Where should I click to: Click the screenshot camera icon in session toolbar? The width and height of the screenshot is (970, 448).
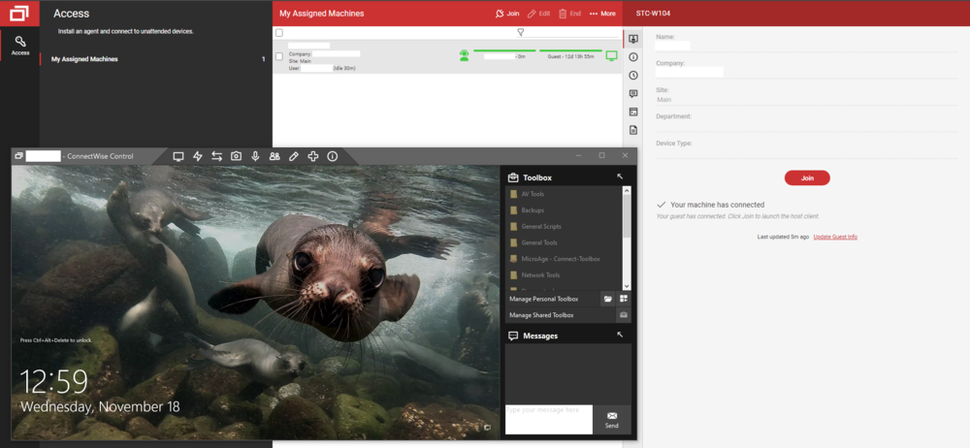click(x=236, y=156)
